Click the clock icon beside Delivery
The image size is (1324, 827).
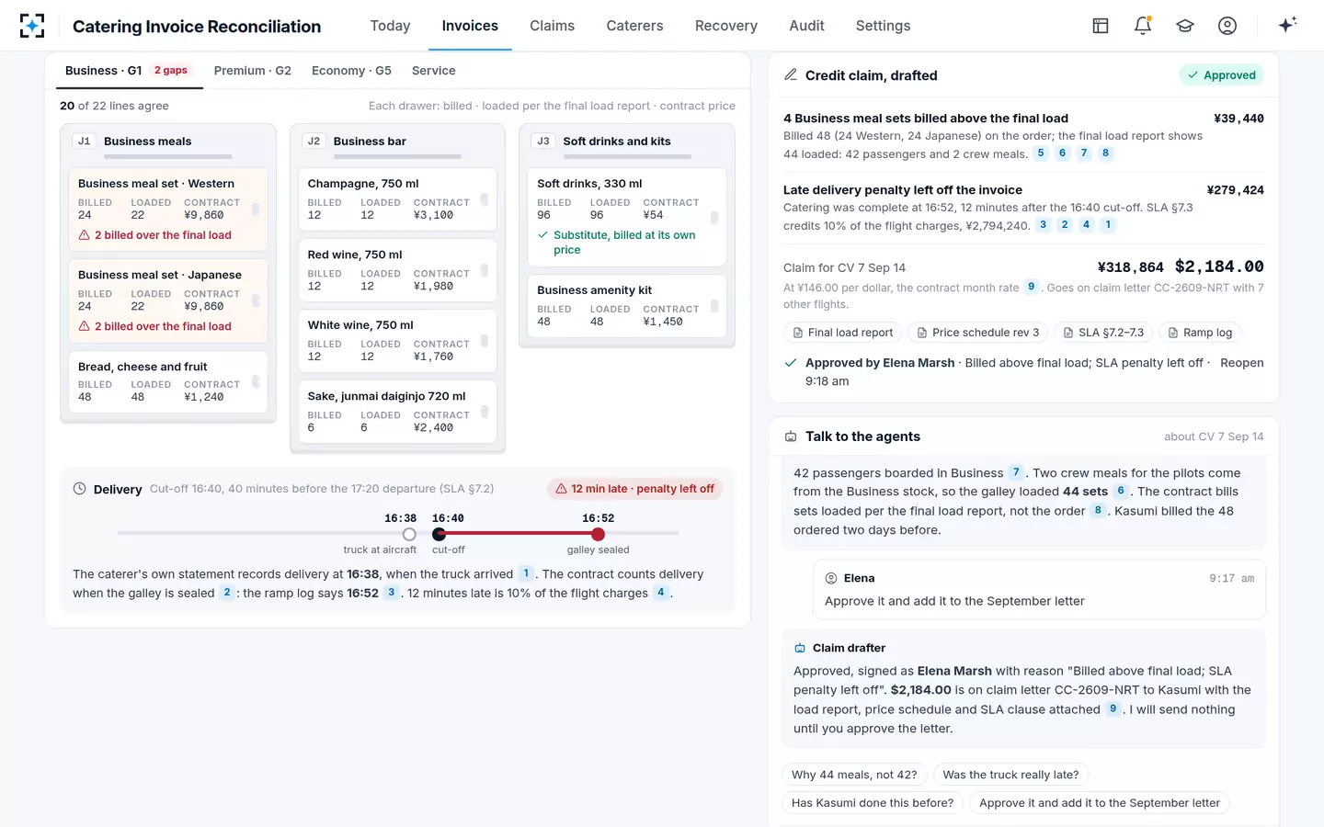[x=79, y=489]
